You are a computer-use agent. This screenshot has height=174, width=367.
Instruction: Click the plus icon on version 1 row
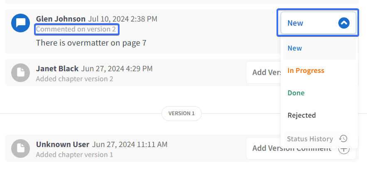point(344,150)
